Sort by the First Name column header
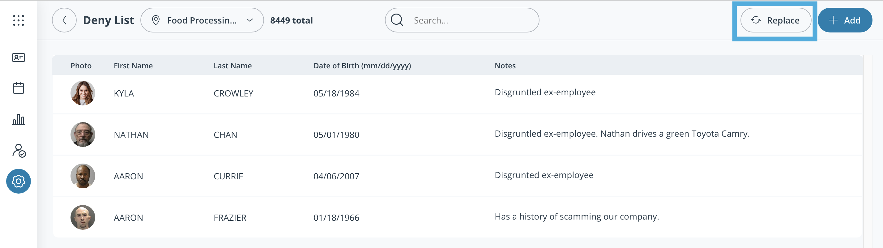 point(133,66)
